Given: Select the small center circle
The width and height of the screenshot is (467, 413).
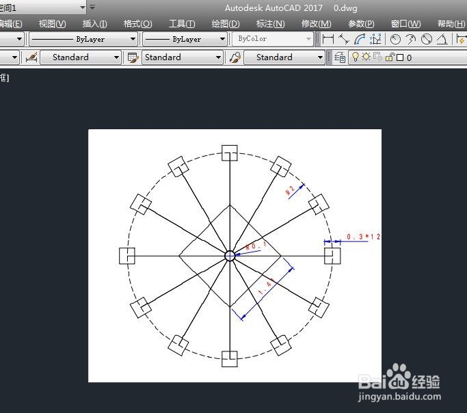Looking at the screenshot, I should coord(230,256).
